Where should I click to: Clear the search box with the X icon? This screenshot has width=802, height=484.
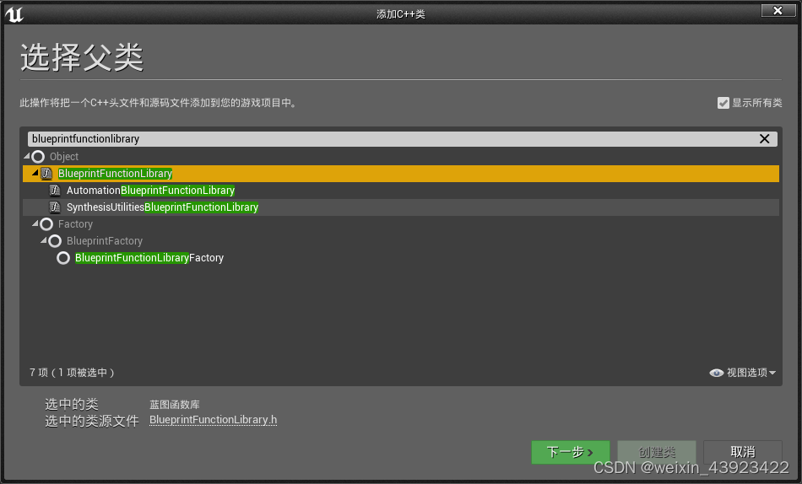coord(764,139)
